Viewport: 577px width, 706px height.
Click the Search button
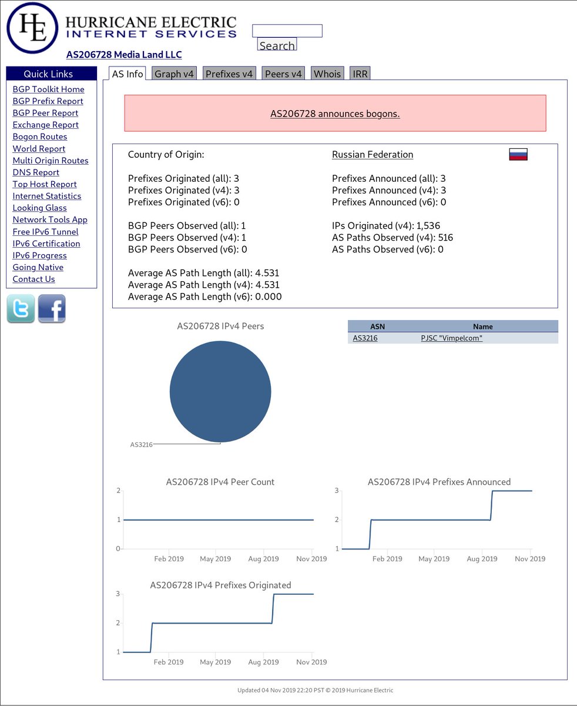click(277, 45)
